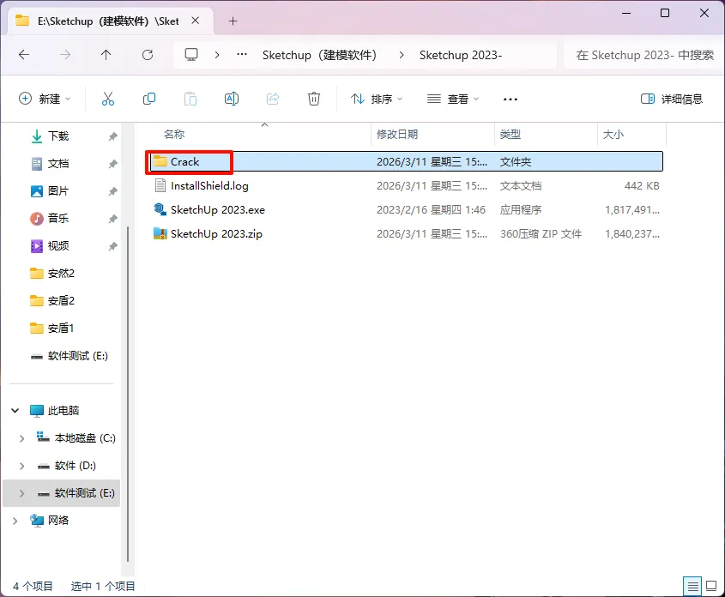Click the 应用程序 type cell
The image size is (725, 597).
(x=521, y=210)
